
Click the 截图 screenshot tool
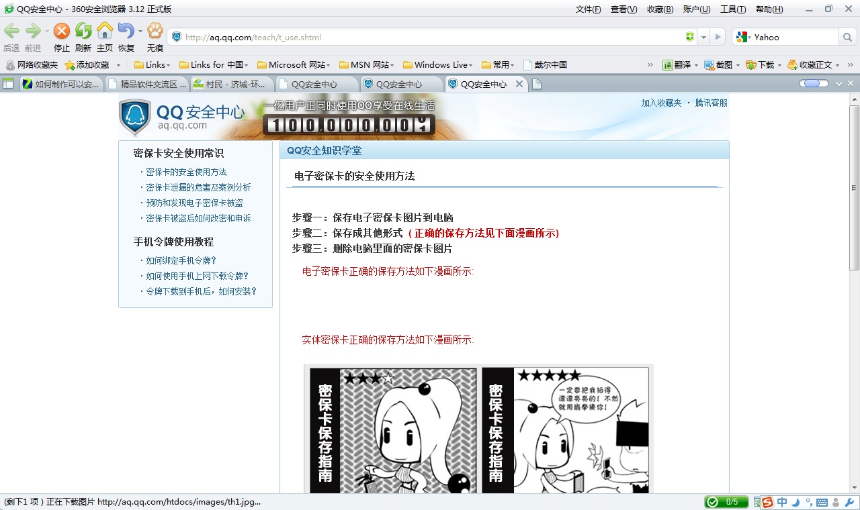[x=718, y=65]
